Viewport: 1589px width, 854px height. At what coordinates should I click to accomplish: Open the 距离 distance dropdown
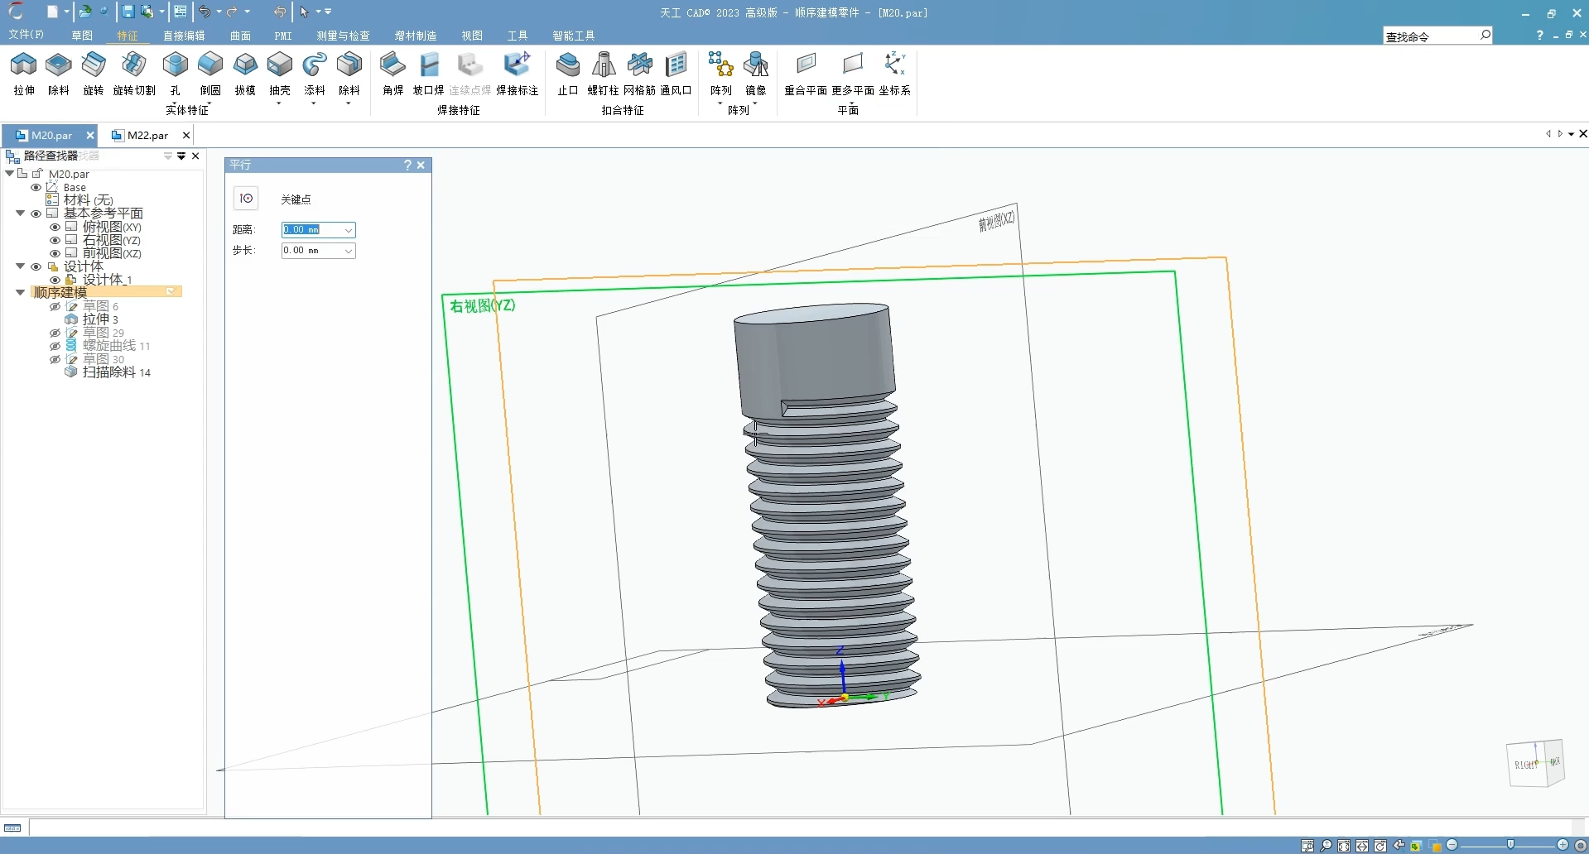(349, 230)
